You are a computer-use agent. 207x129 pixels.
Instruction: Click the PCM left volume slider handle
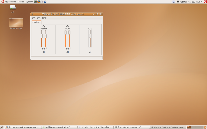[x=66, y=33]
